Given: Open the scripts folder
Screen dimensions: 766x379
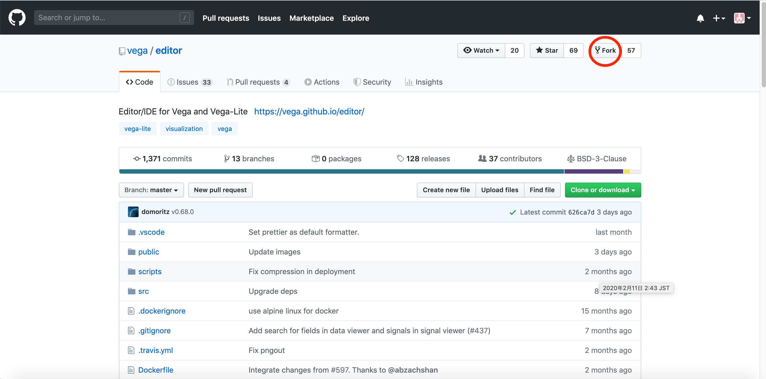Looking at the screenshot, I should tap(150, 271).
